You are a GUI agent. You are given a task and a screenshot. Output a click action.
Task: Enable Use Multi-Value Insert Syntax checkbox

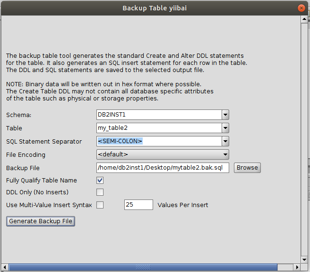(x=100, y=205)
